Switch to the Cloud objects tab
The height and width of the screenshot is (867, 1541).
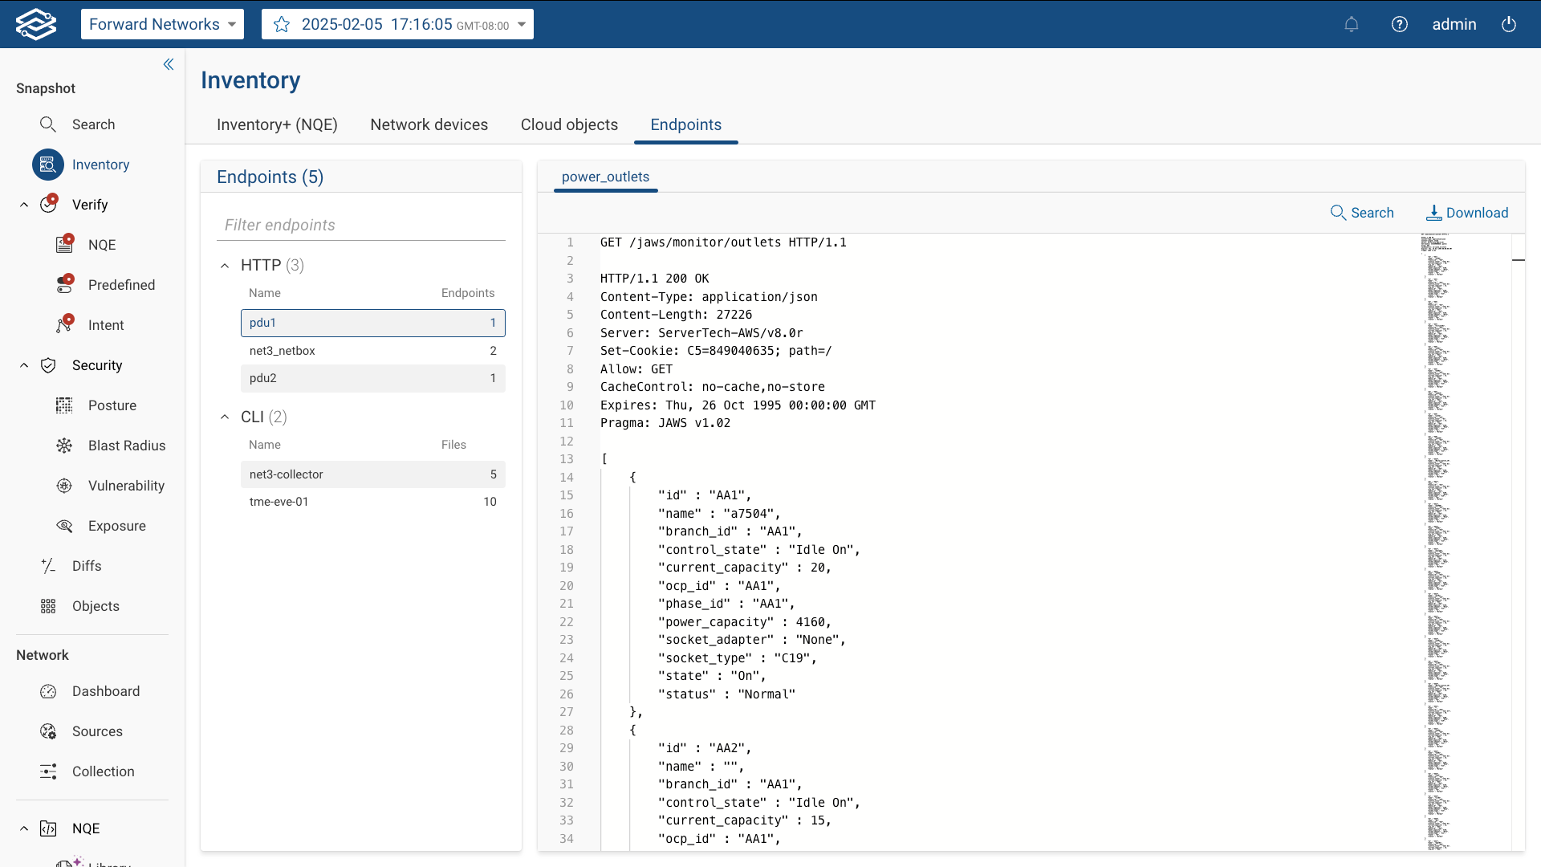569,124
